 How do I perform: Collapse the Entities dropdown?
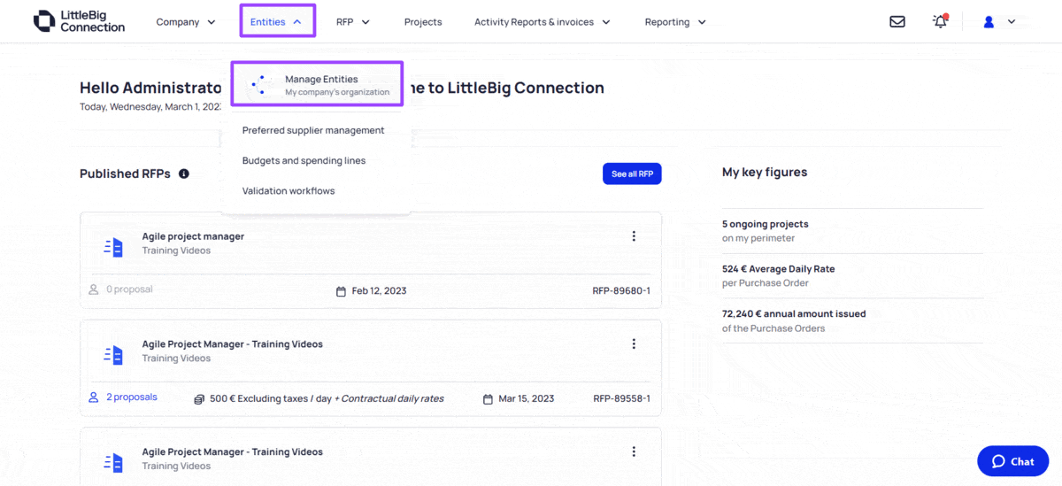click(x=277, y=22)
